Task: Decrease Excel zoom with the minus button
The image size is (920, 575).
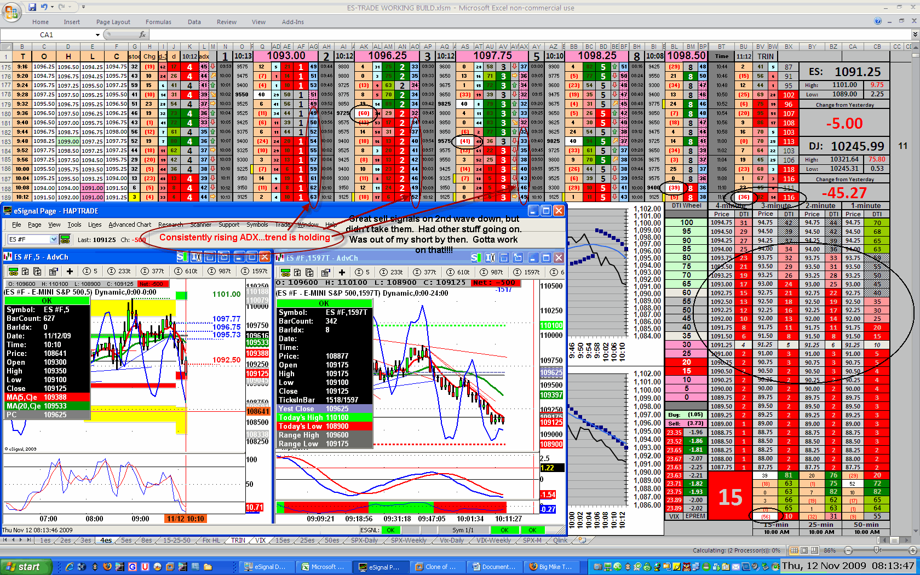Action: coord(848,550)
